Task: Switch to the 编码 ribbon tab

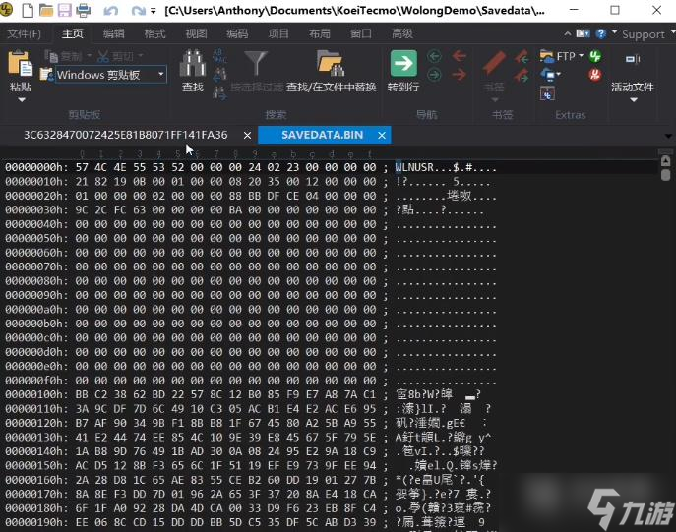Action: coord(237,33)
